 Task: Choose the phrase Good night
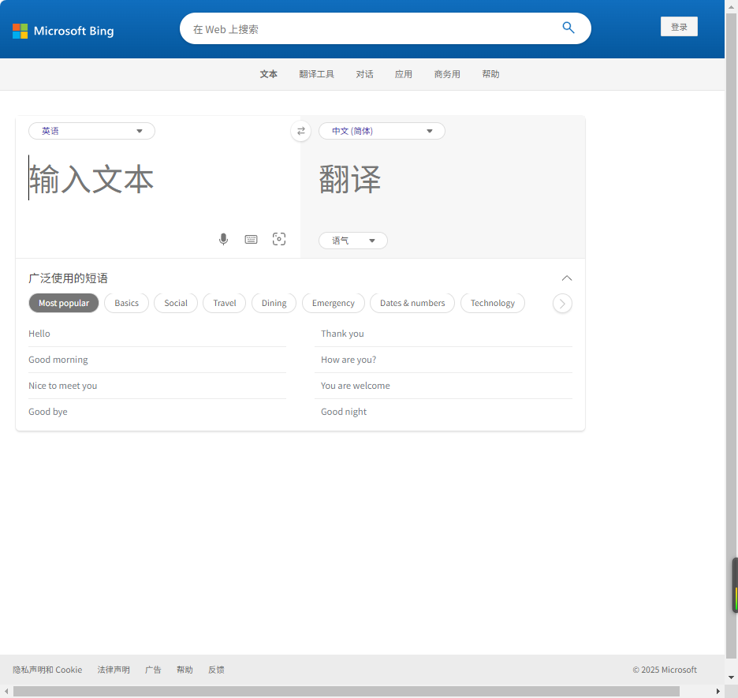point(443,412)
